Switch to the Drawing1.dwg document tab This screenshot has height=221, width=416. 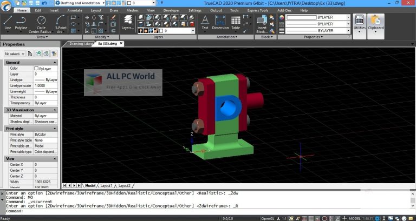pos(80,43)
